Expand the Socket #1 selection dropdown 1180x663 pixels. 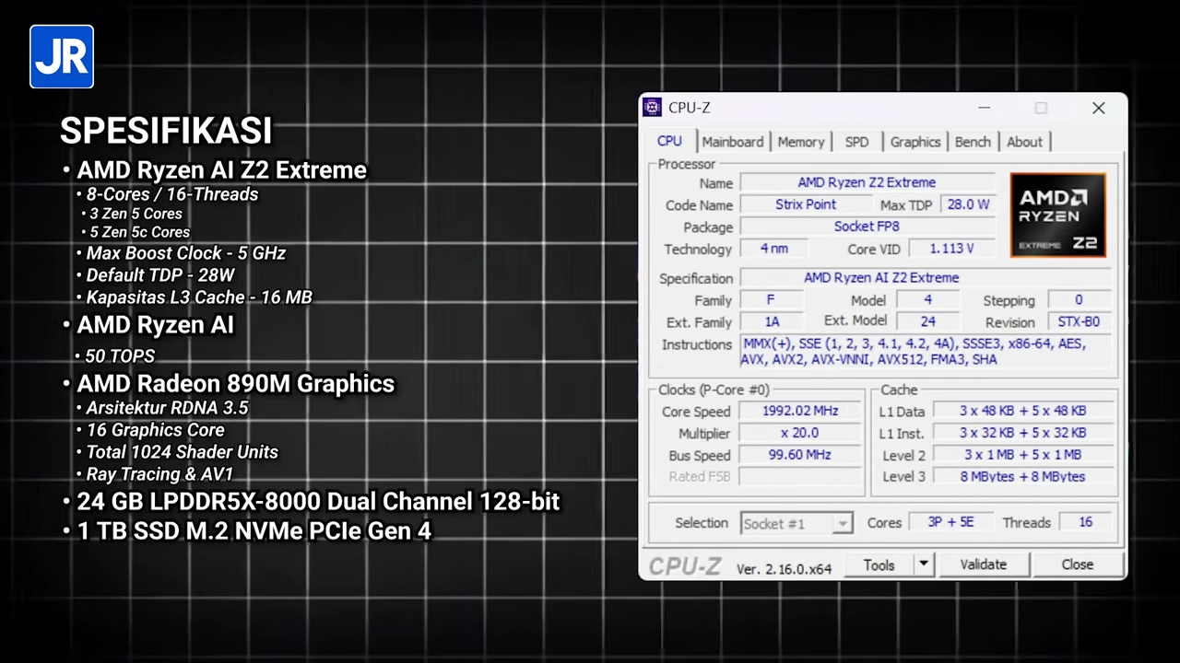coord(842,523)
